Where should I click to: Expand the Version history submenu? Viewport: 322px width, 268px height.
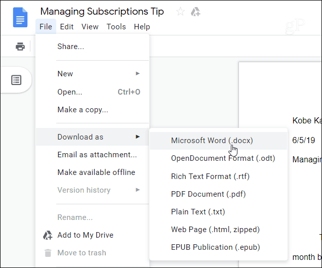(93, 190)
